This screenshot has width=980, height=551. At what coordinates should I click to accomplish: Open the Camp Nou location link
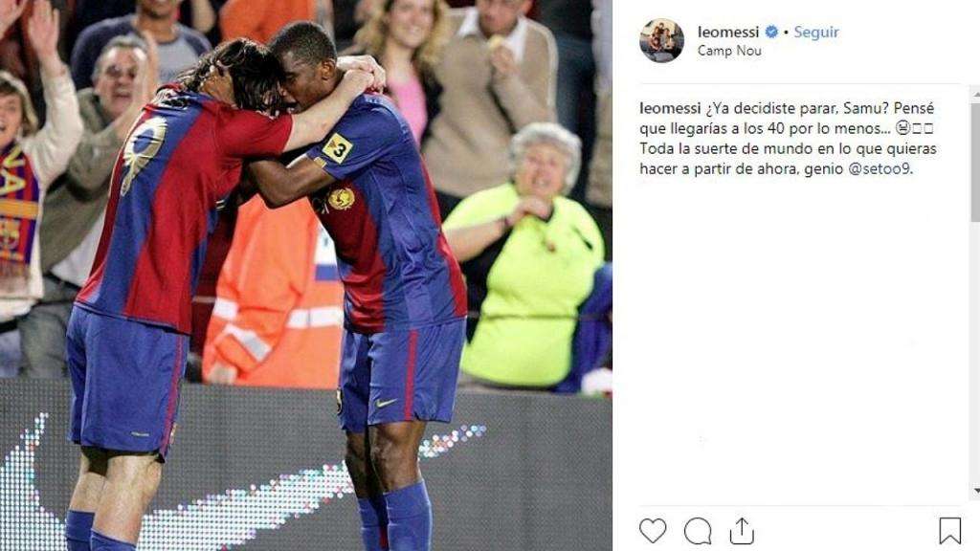[x=729, y=51]
